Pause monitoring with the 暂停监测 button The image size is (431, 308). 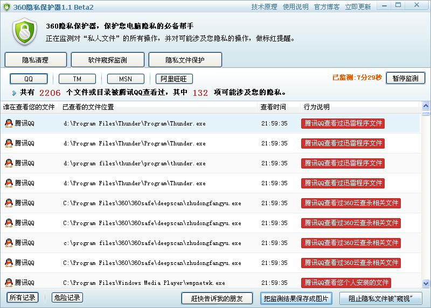405,78
